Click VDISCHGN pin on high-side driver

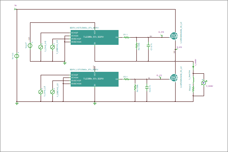point(76,42)
